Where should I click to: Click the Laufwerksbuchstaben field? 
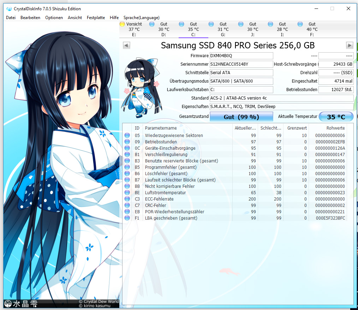click(241, 89)
